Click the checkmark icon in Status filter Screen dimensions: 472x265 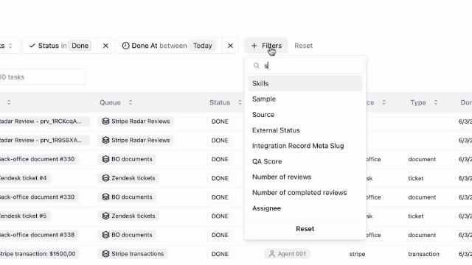pos(32,46)
